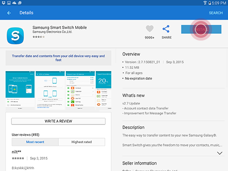Open SEARCH in the top bar
The width and height of the screenshot is (228, 171).
[x=216, y=13]
